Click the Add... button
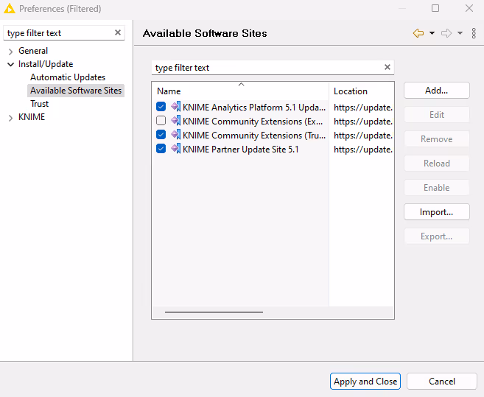The height and width of the screenshot is (397, 484). pyautogui.click(x=436, y=91)
